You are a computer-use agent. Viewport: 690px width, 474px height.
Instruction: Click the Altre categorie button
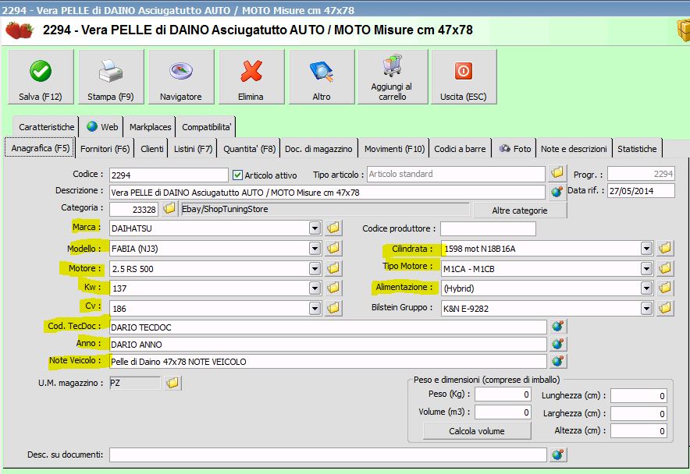(x=520, y=210)
